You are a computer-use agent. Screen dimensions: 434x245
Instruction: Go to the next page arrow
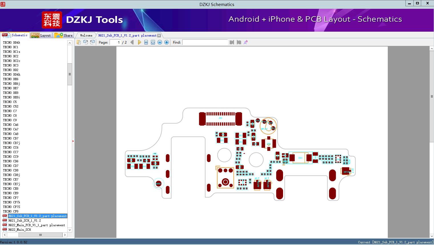click(x=139, y=42)
